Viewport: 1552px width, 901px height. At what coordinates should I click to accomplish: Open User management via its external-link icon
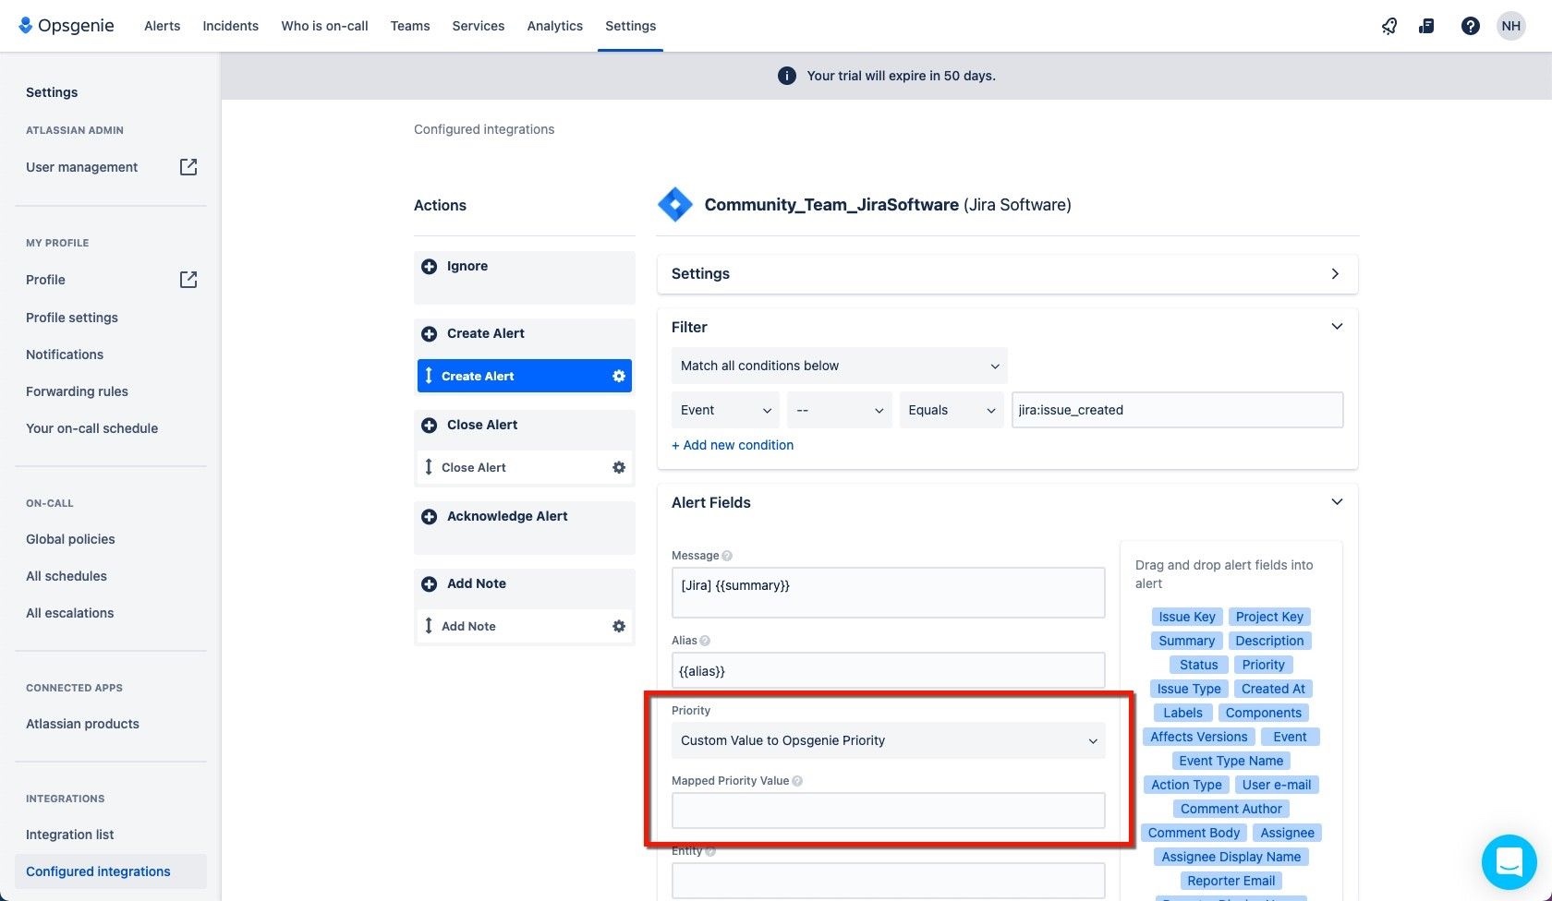coord(188,167)
